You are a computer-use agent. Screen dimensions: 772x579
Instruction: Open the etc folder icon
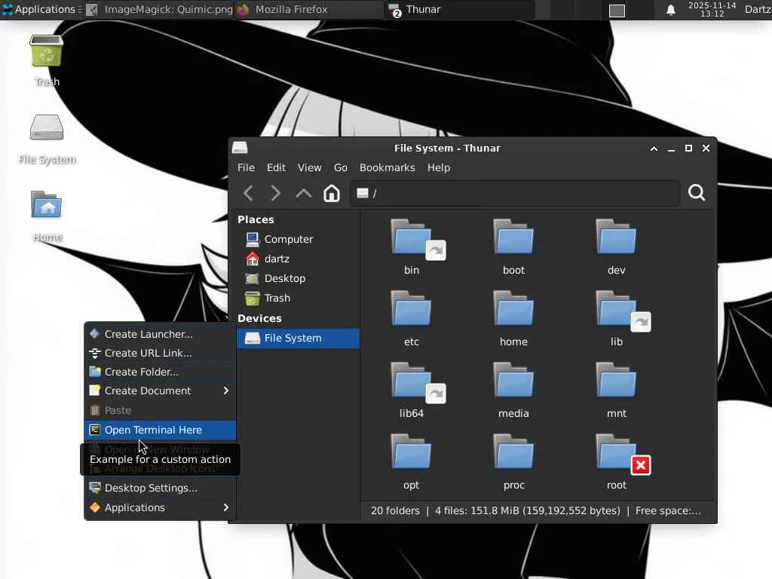[412, 311]
